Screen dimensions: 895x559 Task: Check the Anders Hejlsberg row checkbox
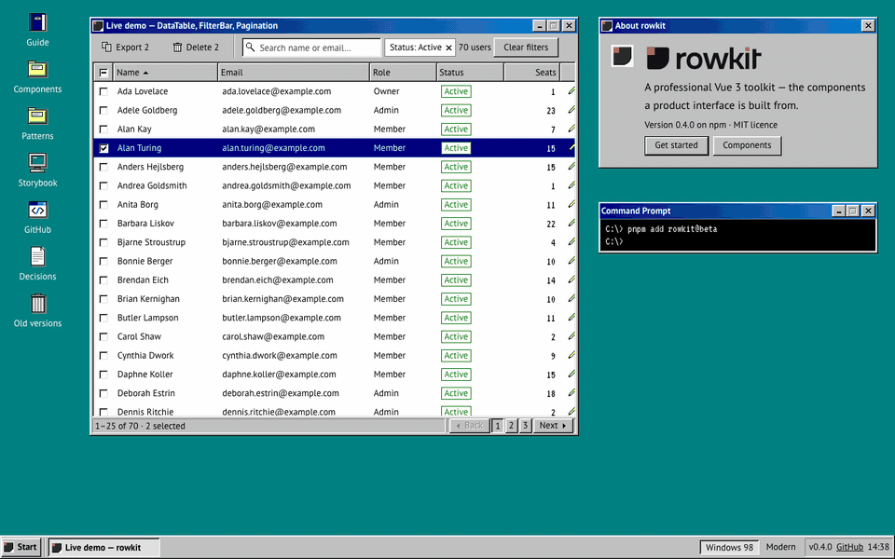click(x=103, y=167)
